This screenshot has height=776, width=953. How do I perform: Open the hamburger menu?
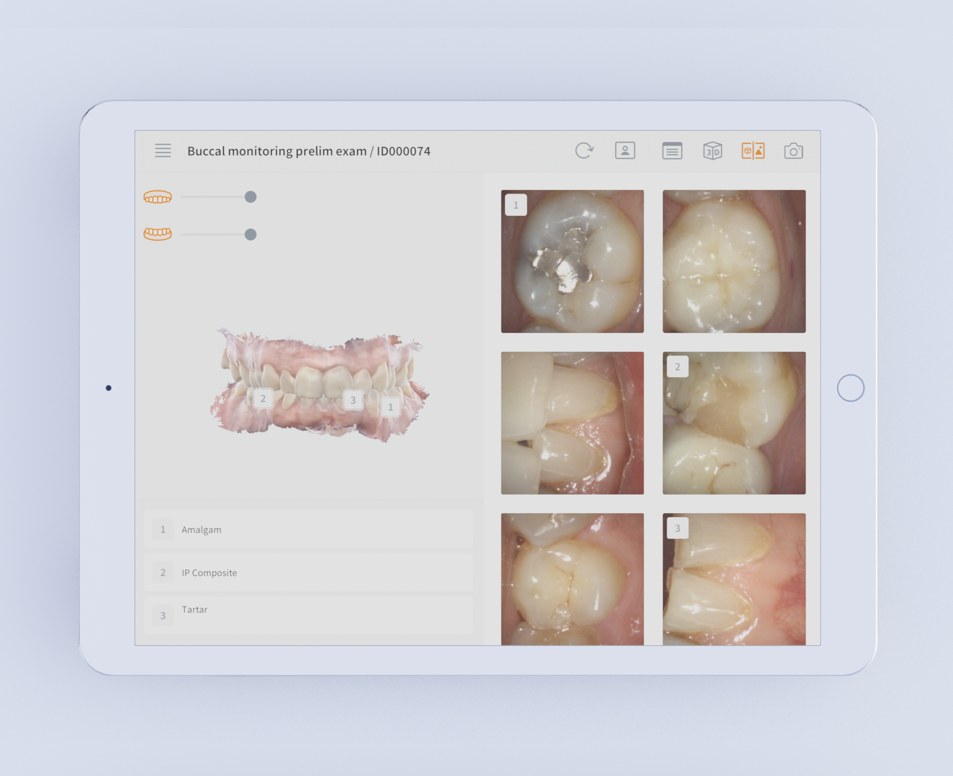coord(163,151)
